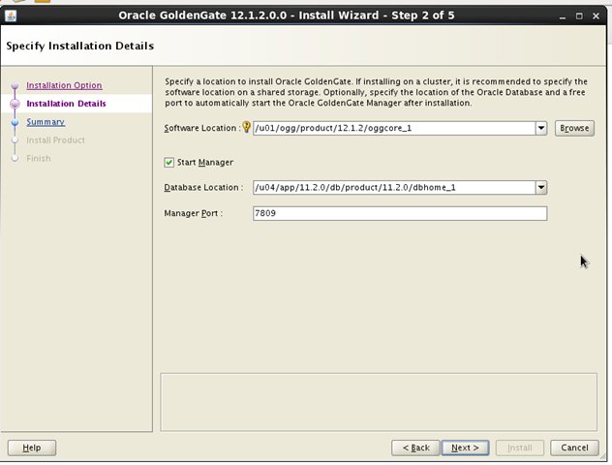The height and width of the screenshot is (465, 612).
Task: Click the Java icon in the title bar
Action: tap(11, 16)
